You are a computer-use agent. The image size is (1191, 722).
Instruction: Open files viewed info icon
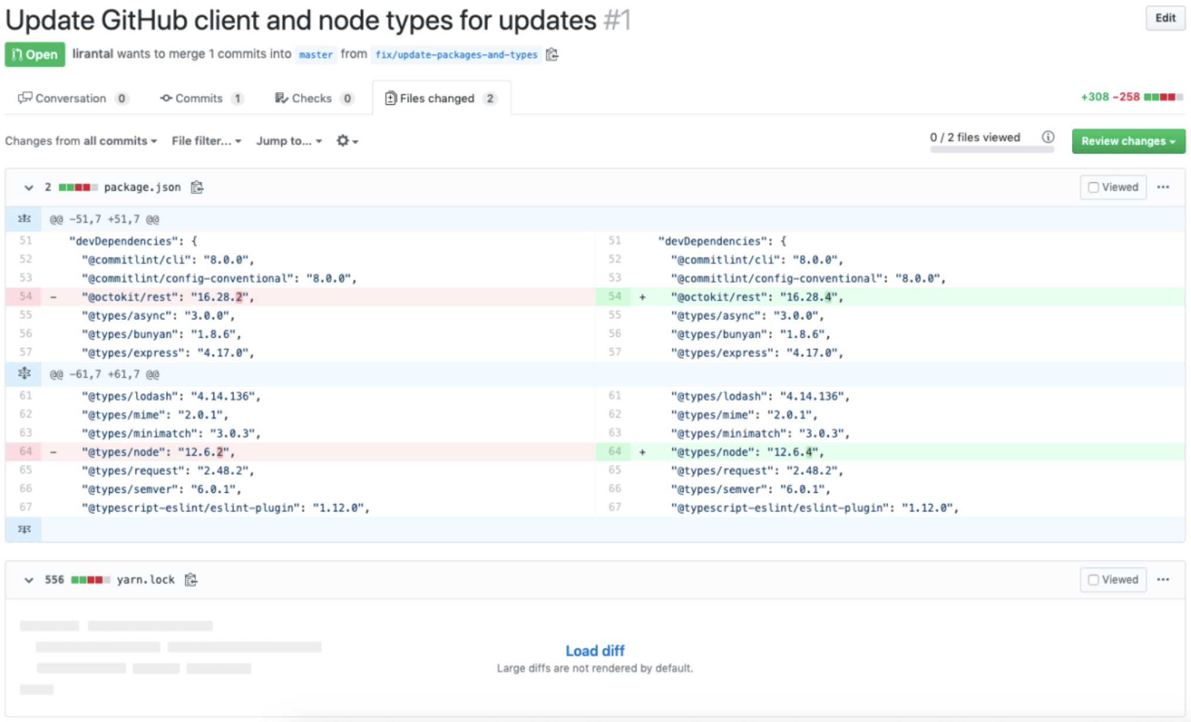[1048, 137]
